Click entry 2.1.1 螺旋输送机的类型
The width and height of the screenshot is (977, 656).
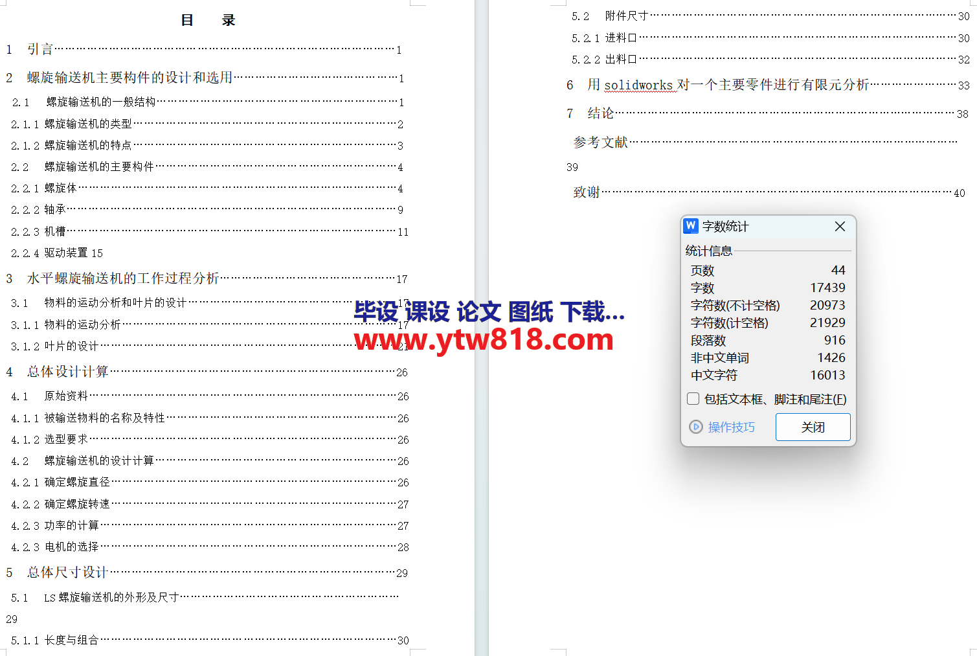207,124
